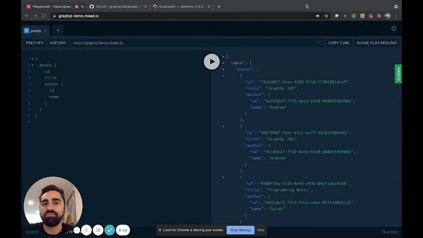
Task: Minimize the Loom recording controls
Action: [x=77, y=230]
